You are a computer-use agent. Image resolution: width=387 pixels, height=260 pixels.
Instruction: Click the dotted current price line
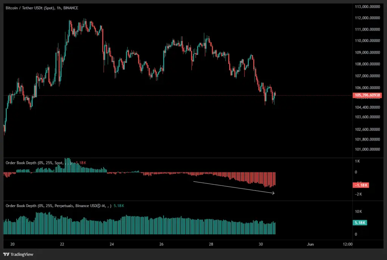click(151, 96)
